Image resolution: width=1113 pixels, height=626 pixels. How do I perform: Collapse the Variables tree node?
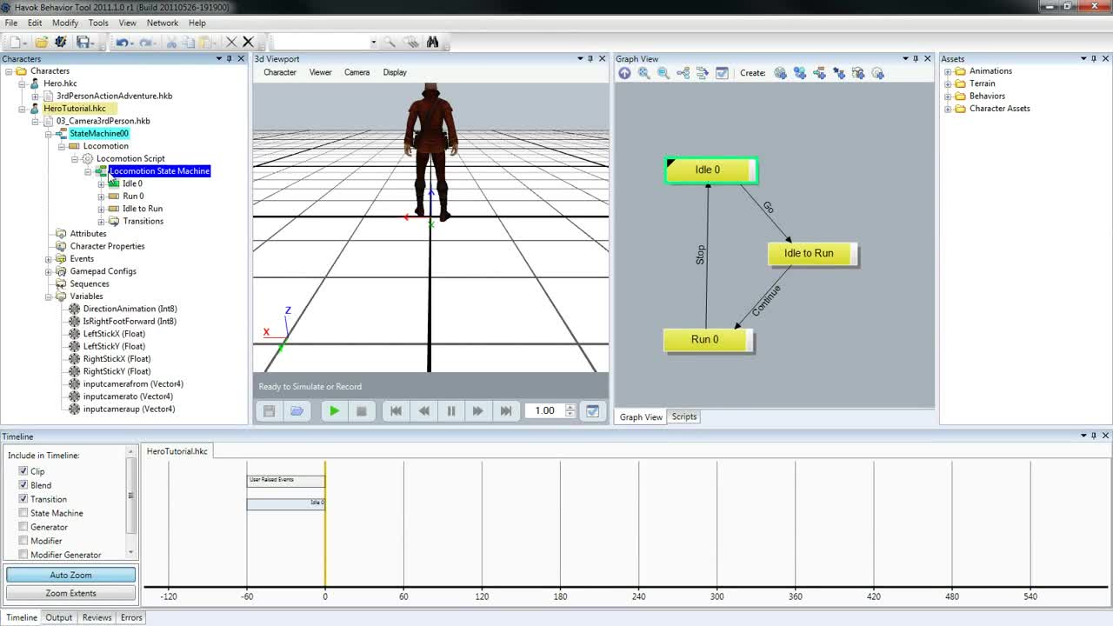(49, 296)
